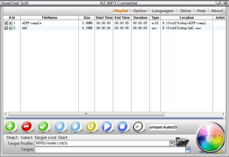Click the Duration column header
Viewport: 229px width, 157px height.
(x=140, y=18)
